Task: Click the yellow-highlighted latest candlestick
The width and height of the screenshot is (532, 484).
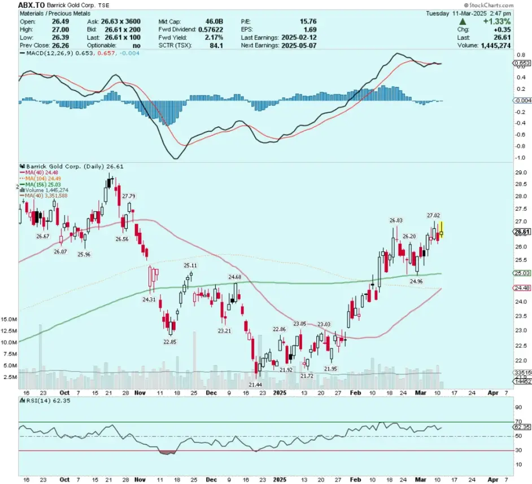Action: coord(442,230)
